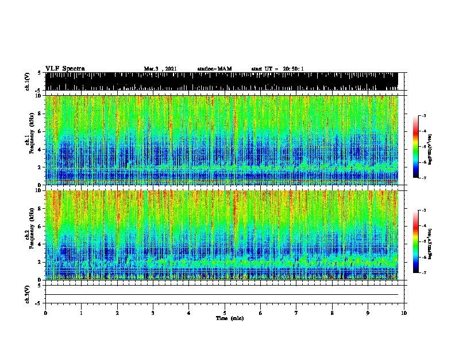Viewport: 455px width, 351px height.
Task: Click inside the ch.2 spectrogram panel
Action: click(222, 235)
